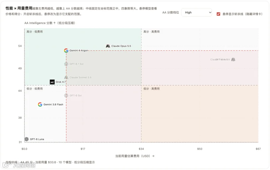Click the Claude Opus 5.5 label
Image resolution: width=270 pixels, height=170 pixels.
(121, 46)
